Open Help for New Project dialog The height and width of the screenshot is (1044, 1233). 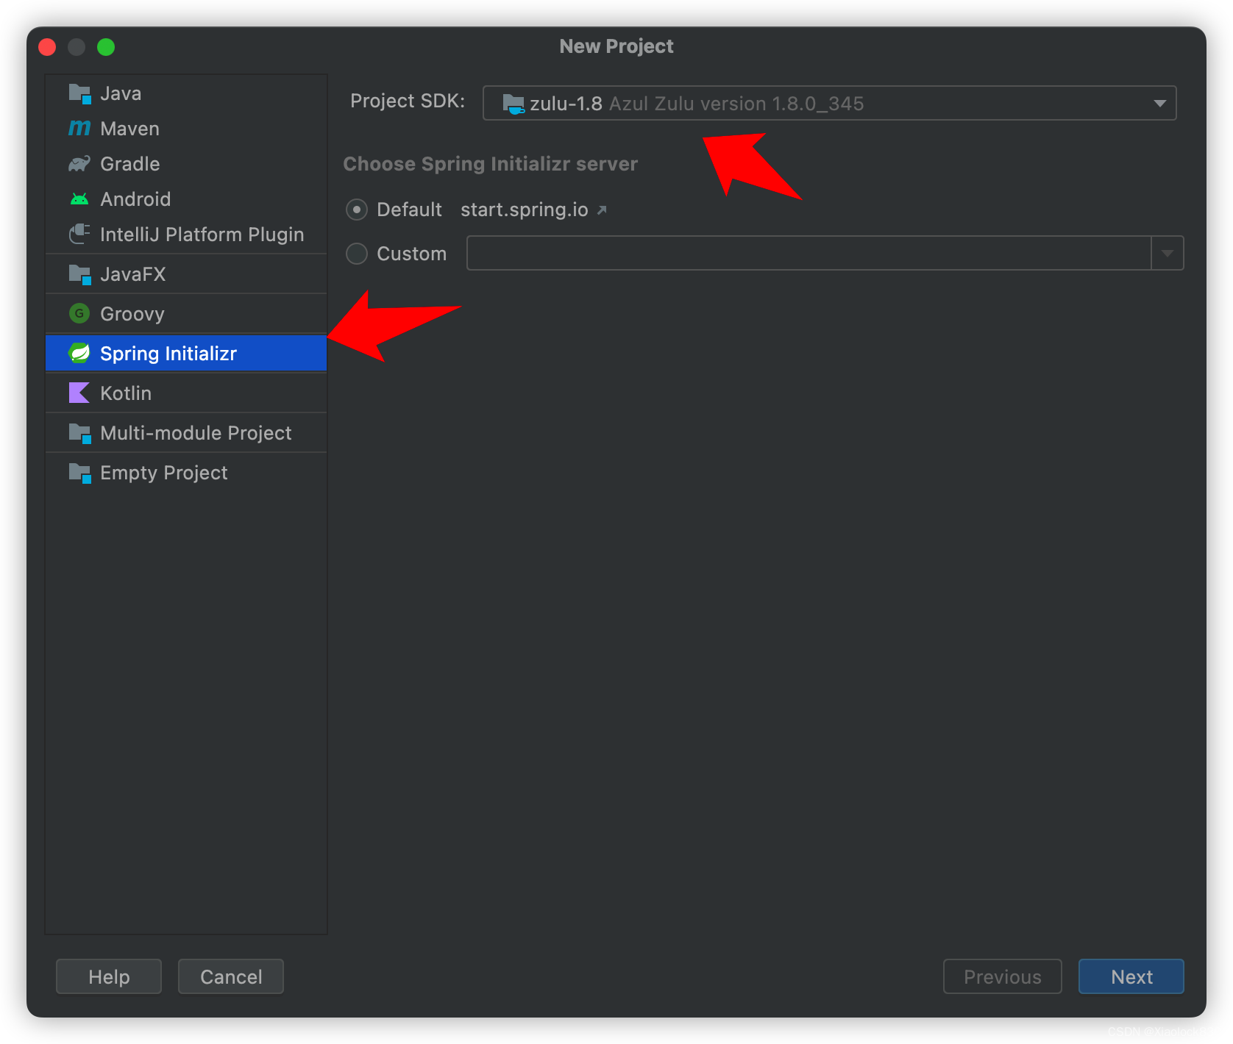point(109,976)
